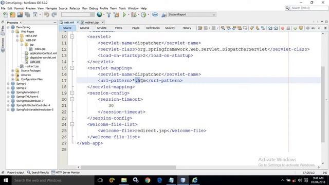Open the Files side panel

(3, 30)
